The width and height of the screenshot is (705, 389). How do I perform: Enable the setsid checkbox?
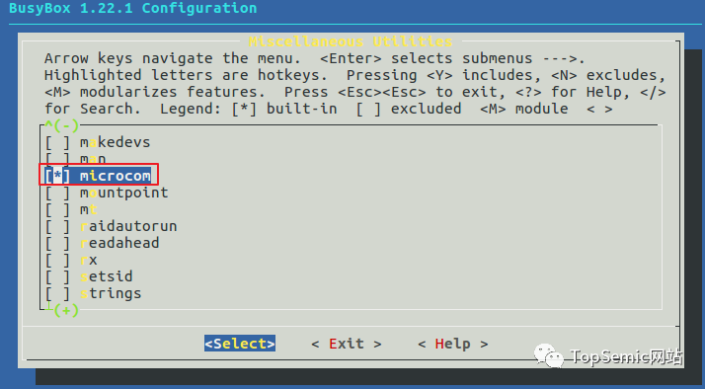click(57, 276)
